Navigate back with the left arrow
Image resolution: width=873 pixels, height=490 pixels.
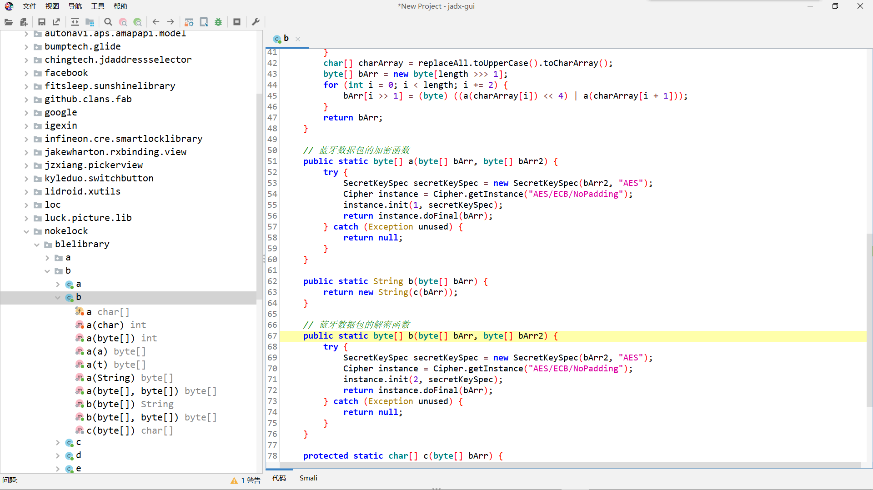(x=156, y=22)
